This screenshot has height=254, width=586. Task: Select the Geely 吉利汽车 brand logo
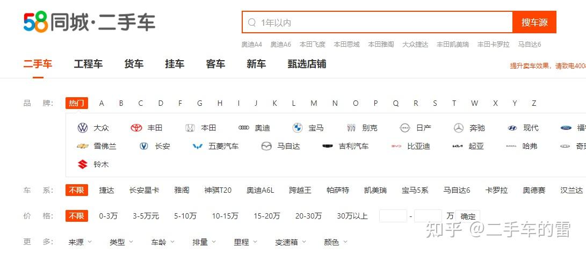point(328,146)
